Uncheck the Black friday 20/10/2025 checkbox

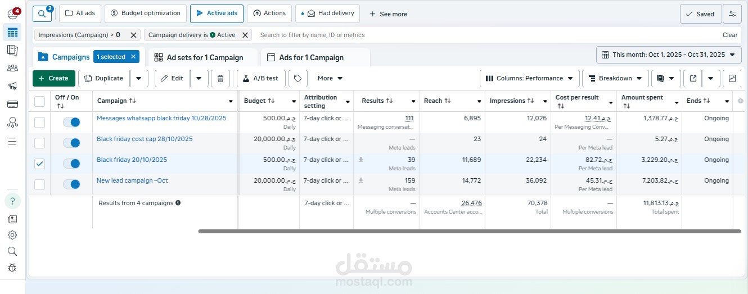(39, 164)
